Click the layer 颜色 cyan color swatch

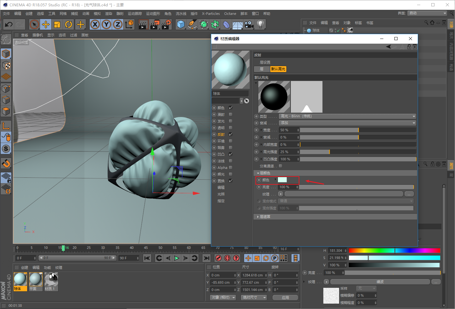pos(282,180)
